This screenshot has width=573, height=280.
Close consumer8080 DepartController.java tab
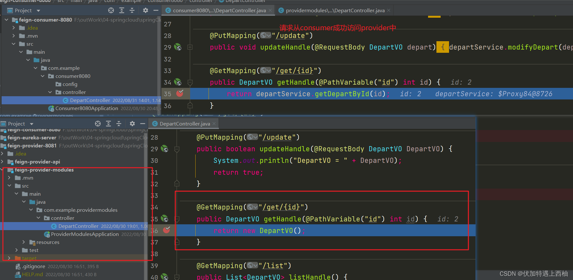pos(271,10)
